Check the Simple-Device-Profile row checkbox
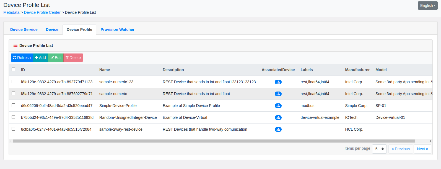This screenshot has width=441, height=169. tap(13, 105)
